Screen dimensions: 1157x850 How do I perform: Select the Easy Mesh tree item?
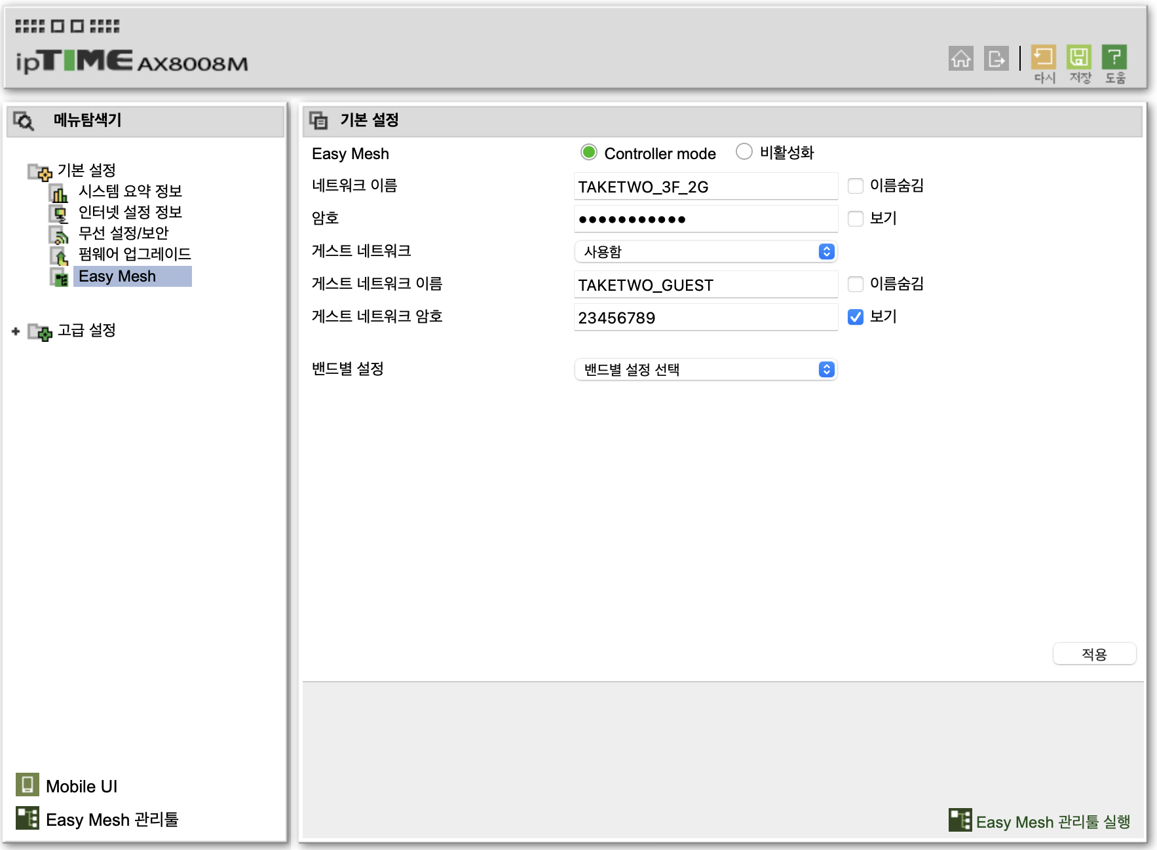pyautogui.click(x=132, y=276)
